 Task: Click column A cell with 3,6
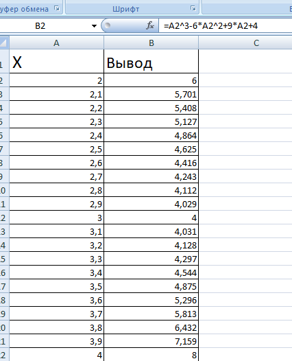[57, 300]
